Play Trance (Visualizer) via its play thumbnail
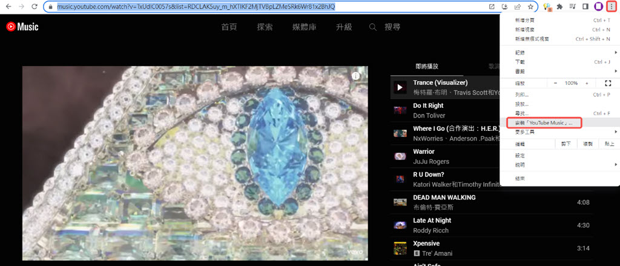Screen dimensions: 620x266 (x=400, y=87)
